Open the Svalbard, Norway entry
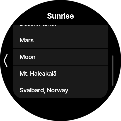This screenshot has height=121, width=121. point(60,90)
